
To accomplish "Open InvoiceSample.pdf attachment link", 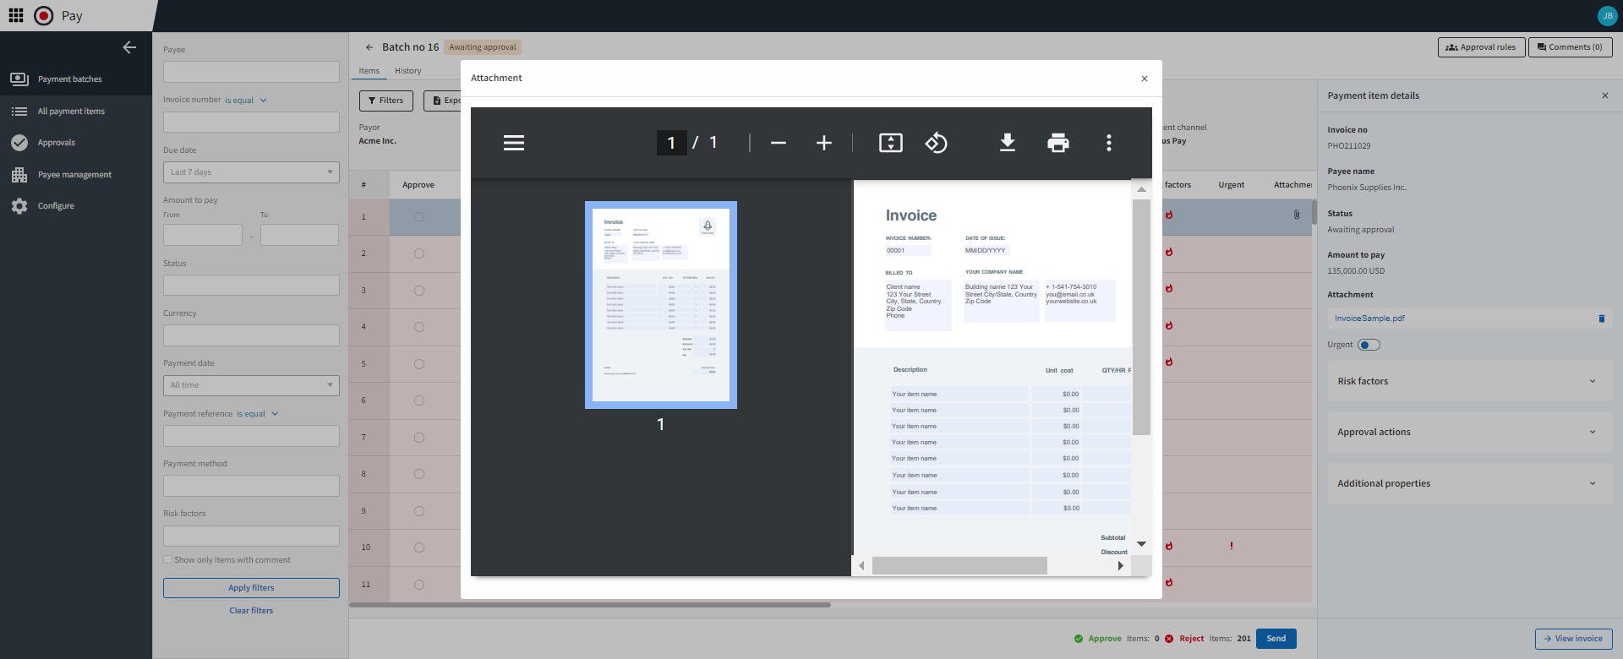I will click(x=1369, y=319).
